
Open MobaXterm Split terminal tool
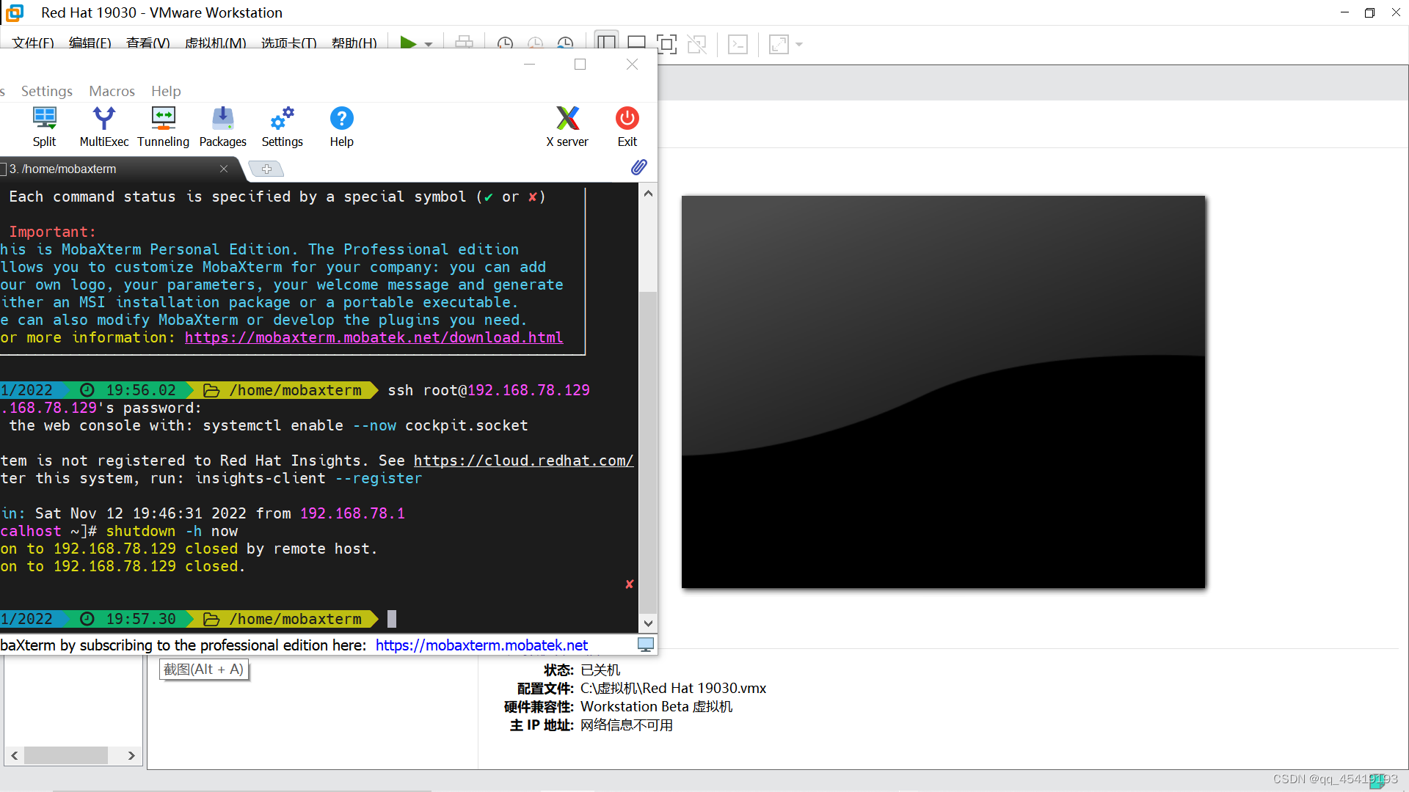44,127
